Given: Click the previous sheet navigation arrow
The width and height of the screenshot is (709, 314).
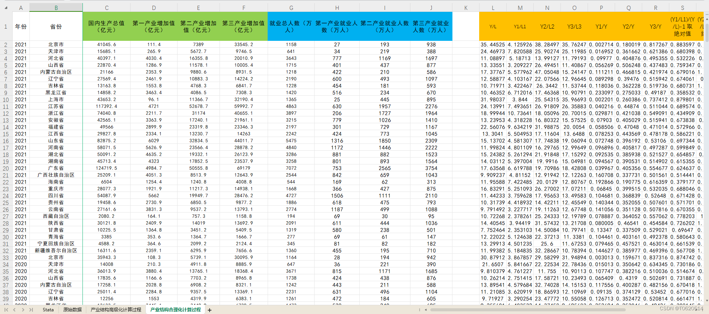Looking at the screenshot, I should (x=15, y=310).
